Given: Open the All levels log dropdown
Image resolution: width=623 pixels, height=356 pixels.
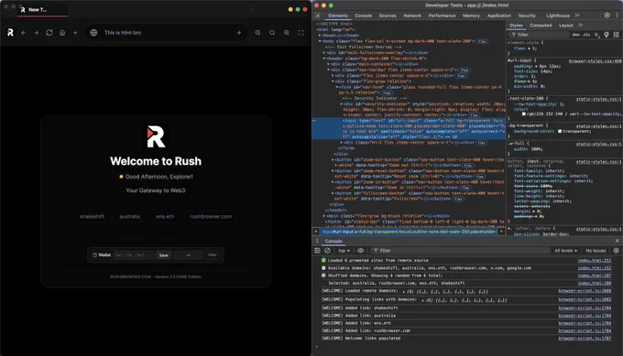Looking at the screenshot, I should [566, 251].
